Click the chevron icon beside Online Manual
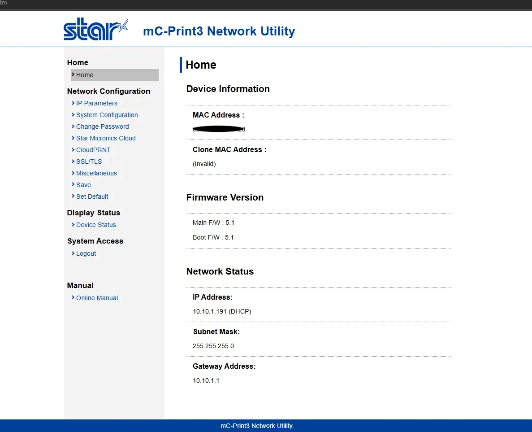532x432 pixels. (x=73, y=297)
